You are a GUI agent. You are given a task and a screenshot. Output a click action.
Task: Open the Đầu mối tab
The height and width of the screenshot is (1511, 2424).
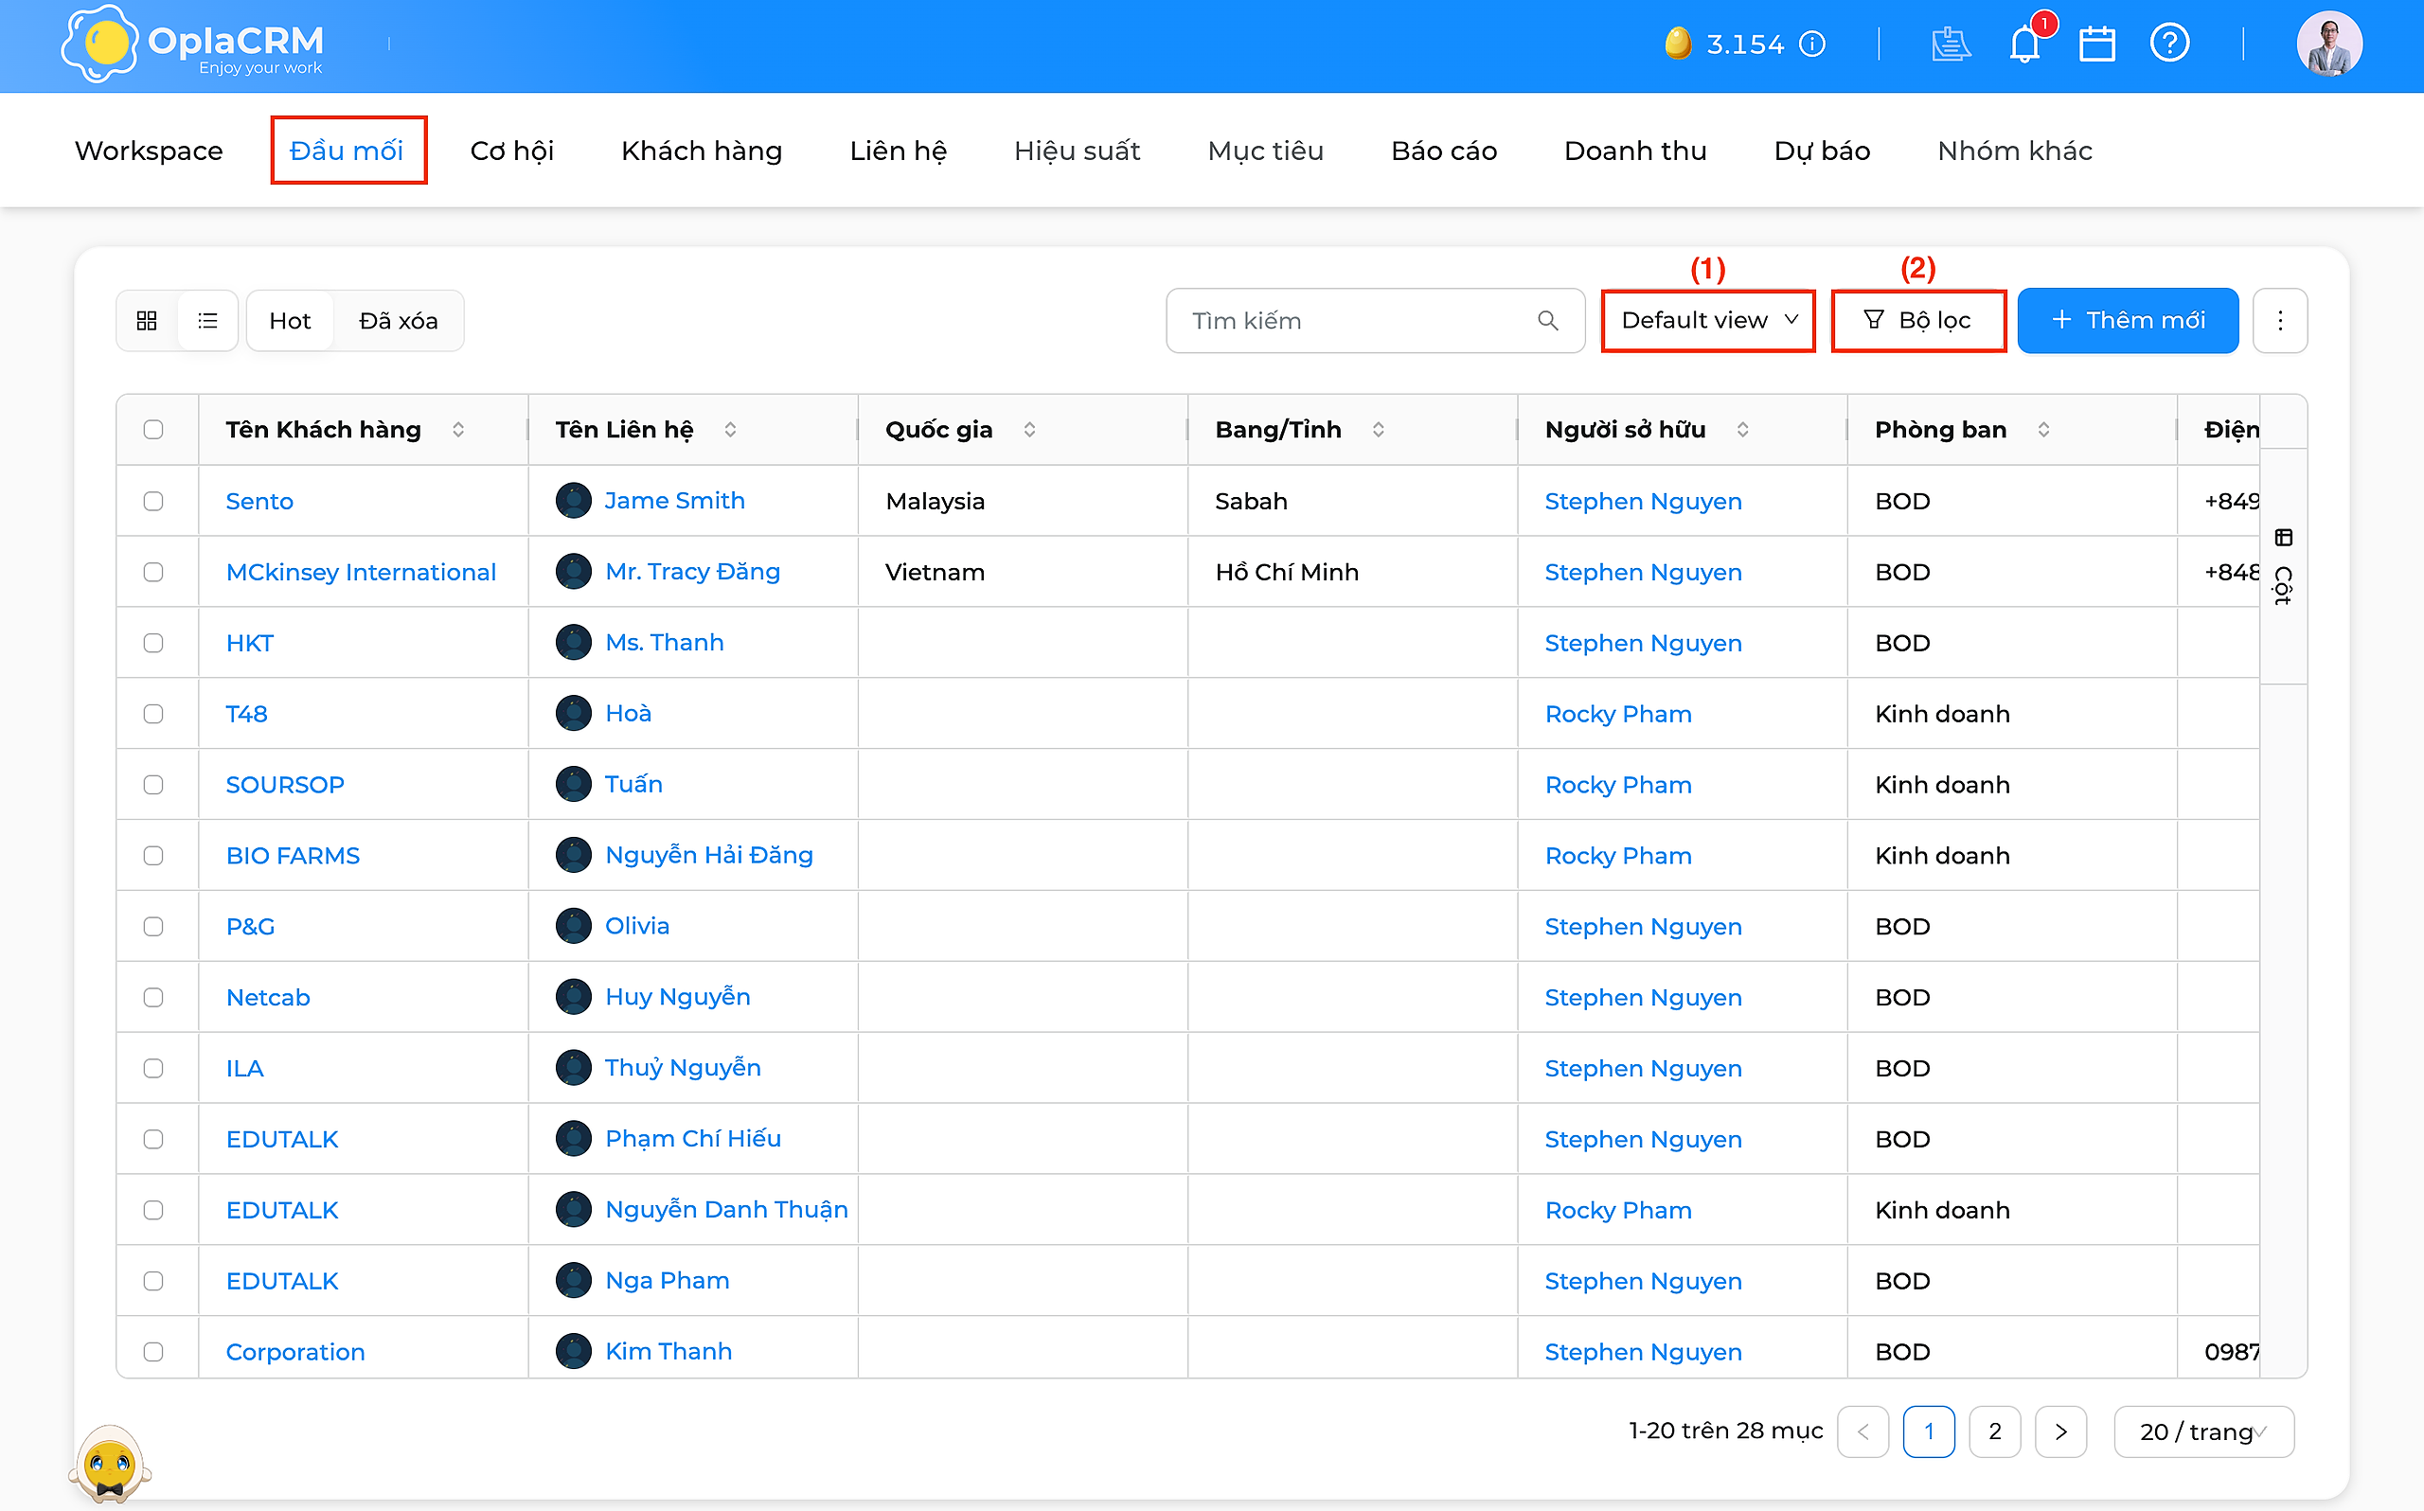347,151
